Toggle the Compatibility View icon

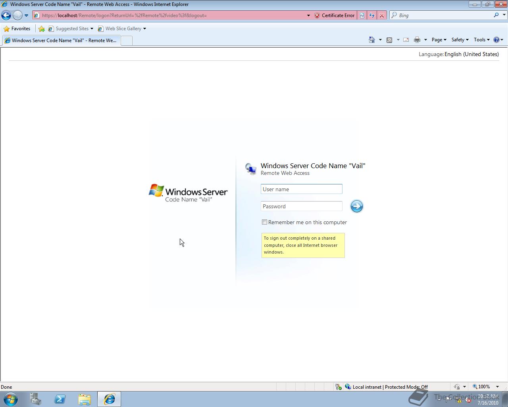coord(362,16)
